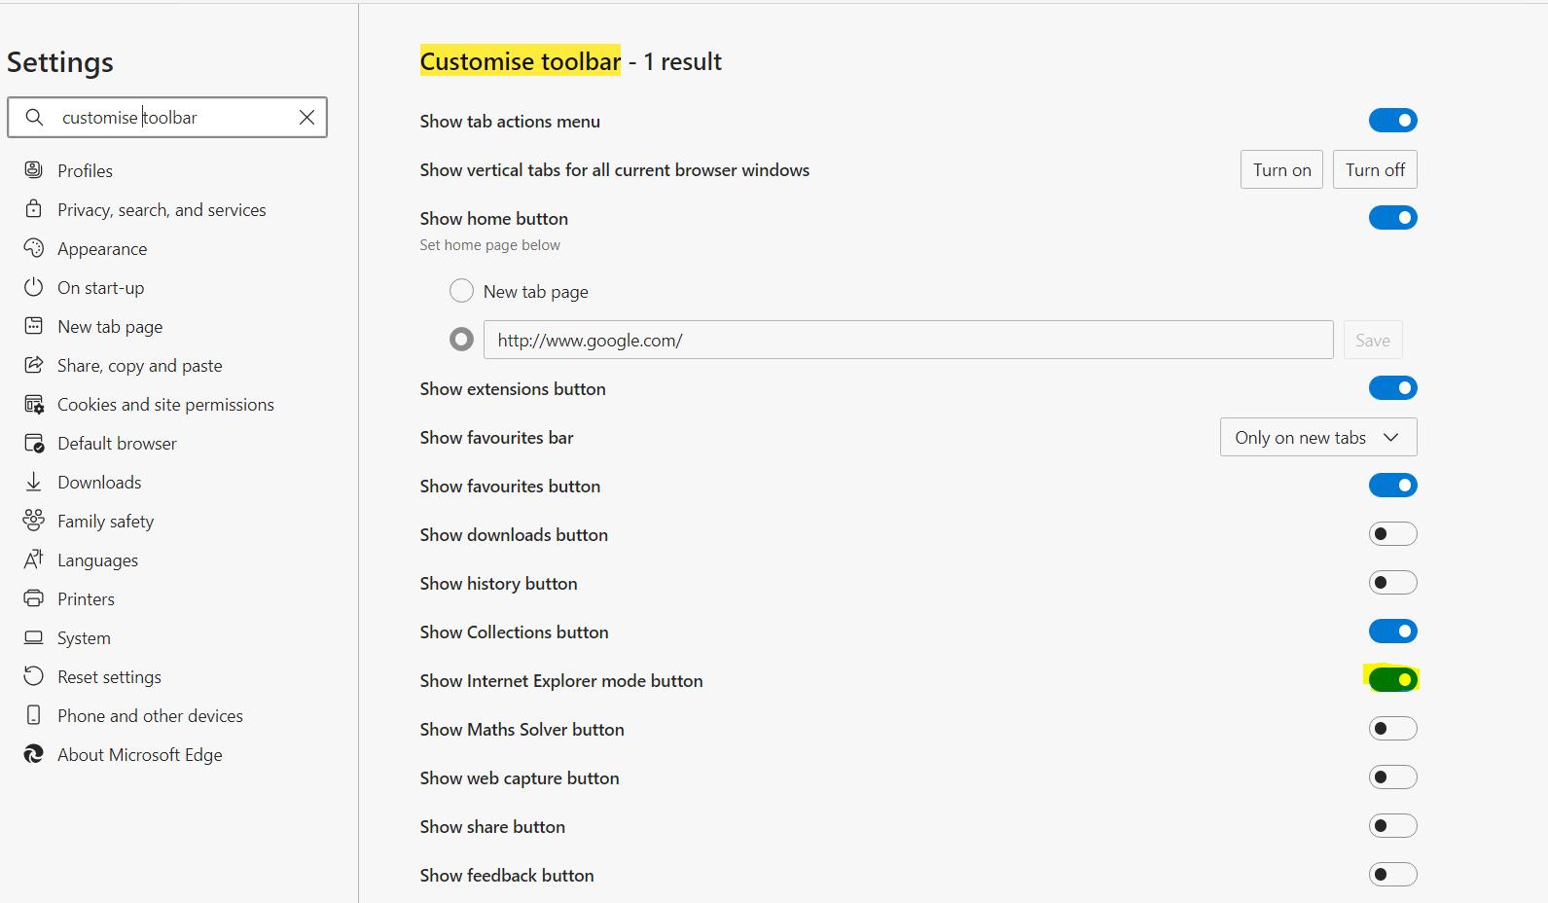Open the Show favourites bar dropdown
Screen dimensions: 1548x903
tap(1318, 437)
